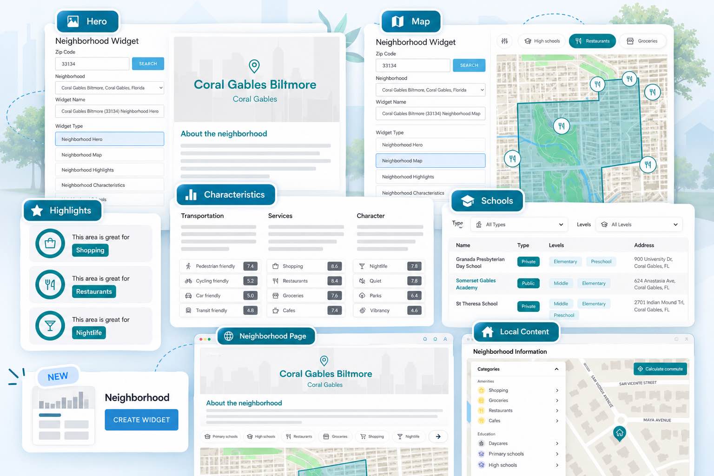Open Somerset Gables Academy school link
This screenshot has width=714, height=476.
[x=476, y=284]
